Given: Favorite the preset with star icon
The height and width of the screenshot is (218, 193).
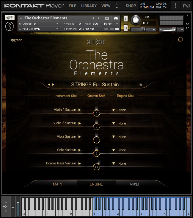Looking at the screenshot, I should pyautogui.click(x=141, y=85).
